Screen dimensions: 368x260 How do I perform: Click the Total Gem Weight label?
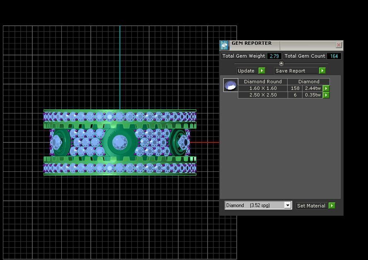pos(244,56)
